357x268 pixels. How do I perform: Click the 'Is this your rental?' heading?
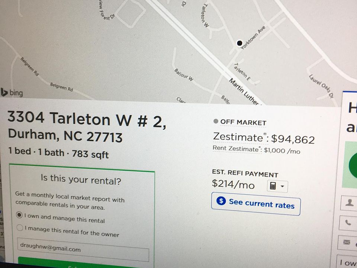[x=81, y=179]
